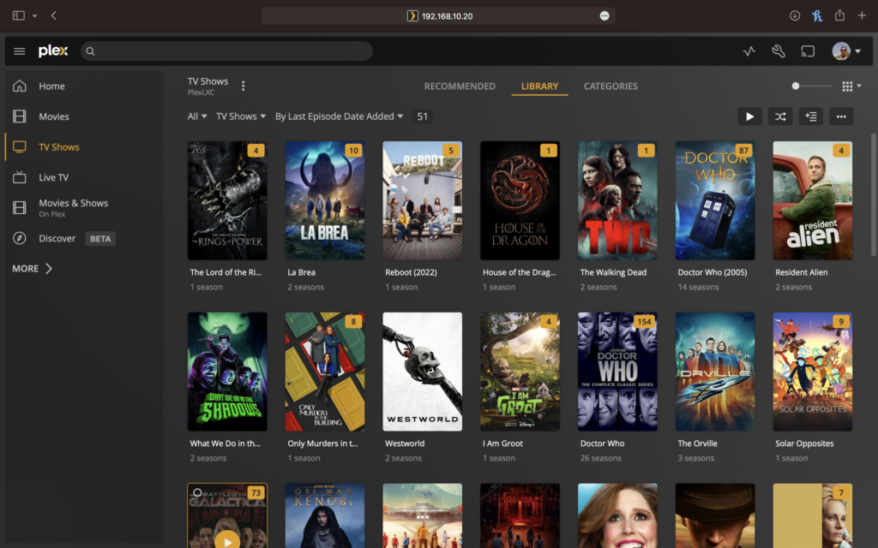Select Discover BETA in the sidebar
This screenshot has height=548, width=878.
tap(76, 238)
